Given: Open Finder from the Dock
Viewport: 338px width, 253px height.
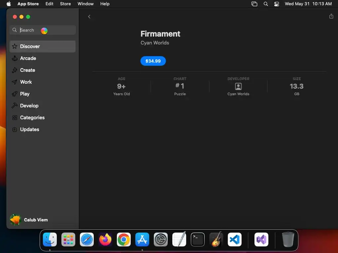Looking at the screenshot, I should (x=50, y=239).
